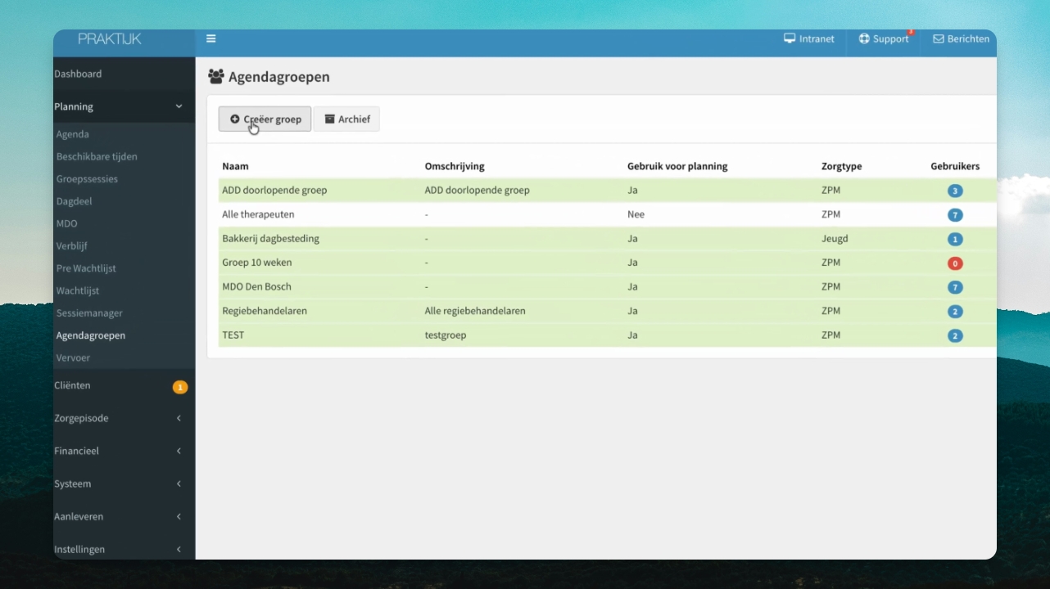Click the Gebruikers column header
Viewport: 1050px width, 589px height.
click(955, 166)
